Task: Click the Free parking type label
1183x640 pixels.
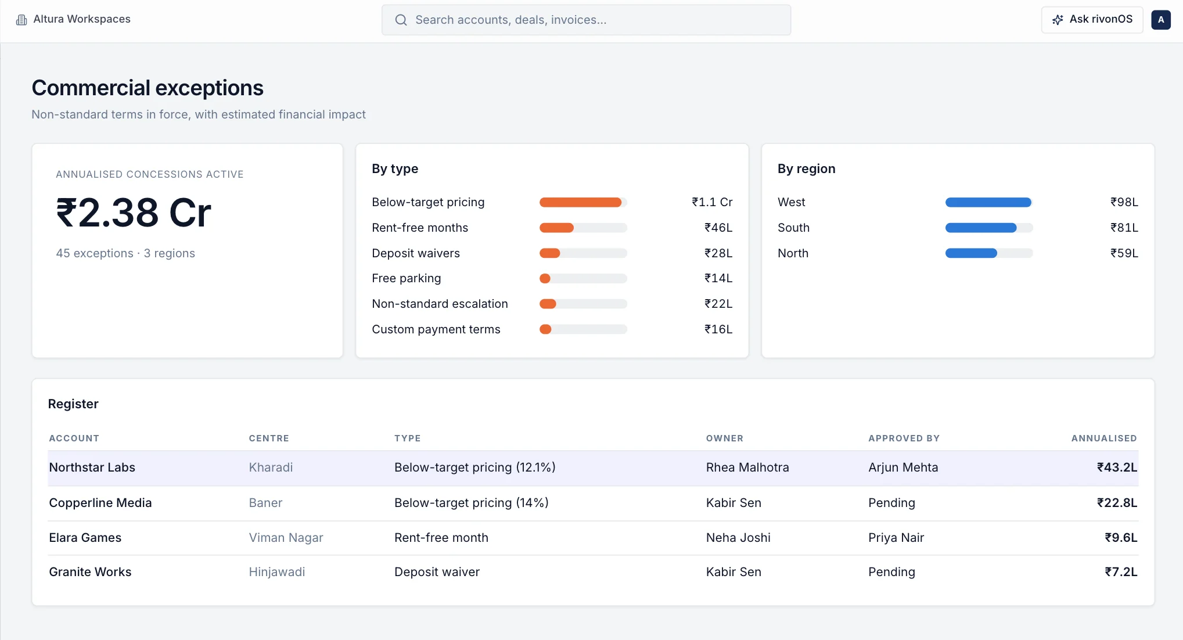Action: coord(407,278)
